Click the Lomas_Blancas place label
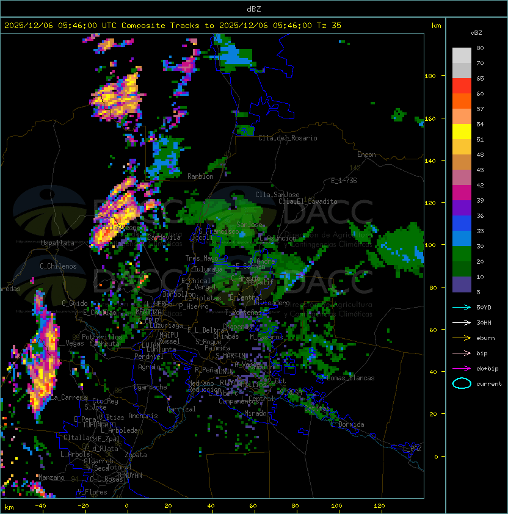This screenshot has width=508, height=514. [350, 378]
